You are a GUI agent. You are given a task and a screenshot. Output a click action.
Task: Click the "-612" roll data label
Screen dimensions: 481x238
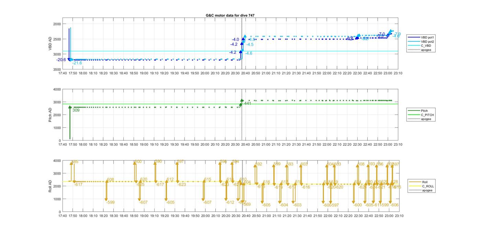click(x=230, y=203)
